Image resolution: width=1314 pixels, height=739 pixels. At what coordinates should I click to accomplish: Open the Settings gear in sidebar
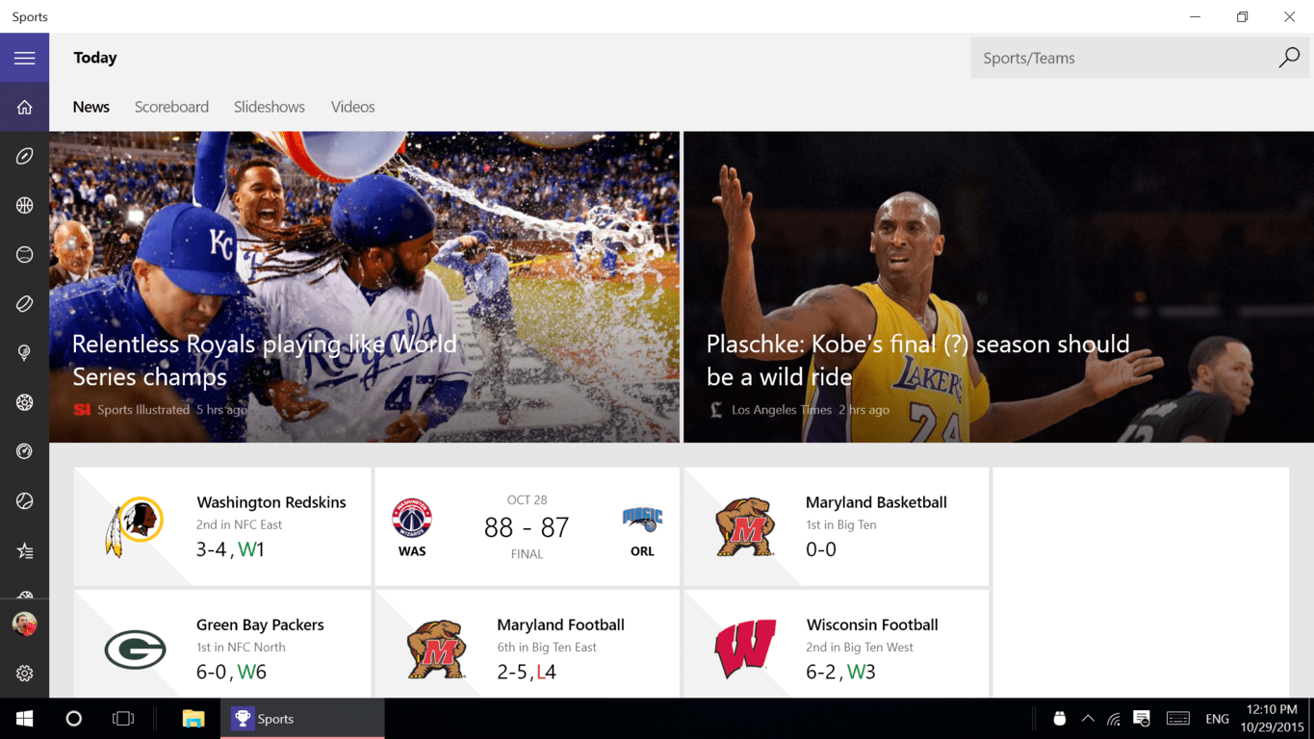24,674
